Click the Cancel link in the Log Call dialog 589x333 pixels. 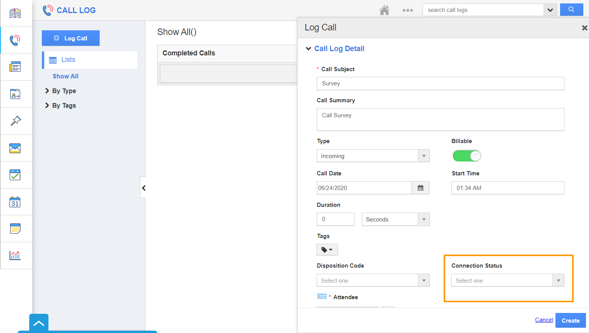(x=544, y=320)
